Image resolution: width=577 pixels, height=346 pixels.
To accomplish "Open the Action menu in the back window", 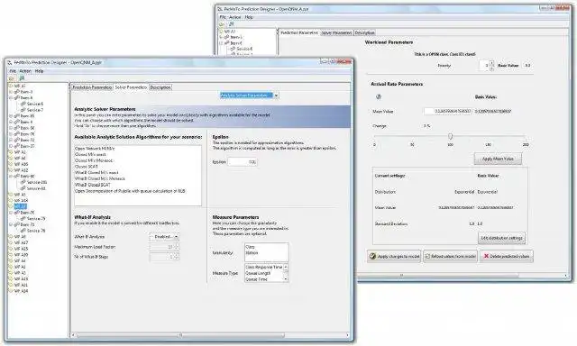I will [x=234, y=17].
